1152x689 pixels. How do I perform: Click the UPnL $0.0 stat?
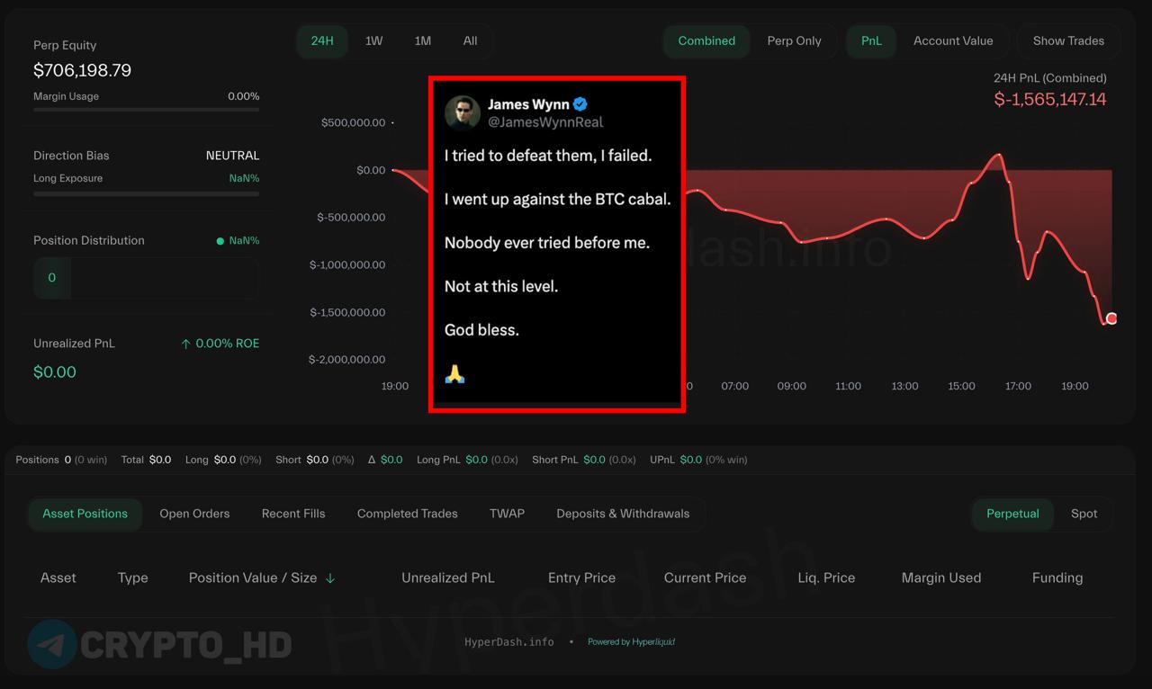pos(698,460)
